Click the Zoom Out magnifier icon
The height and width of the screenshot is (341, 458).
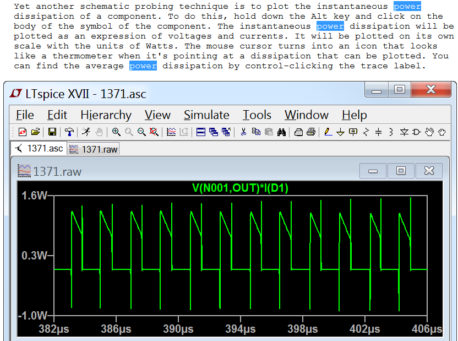point(141,132)
